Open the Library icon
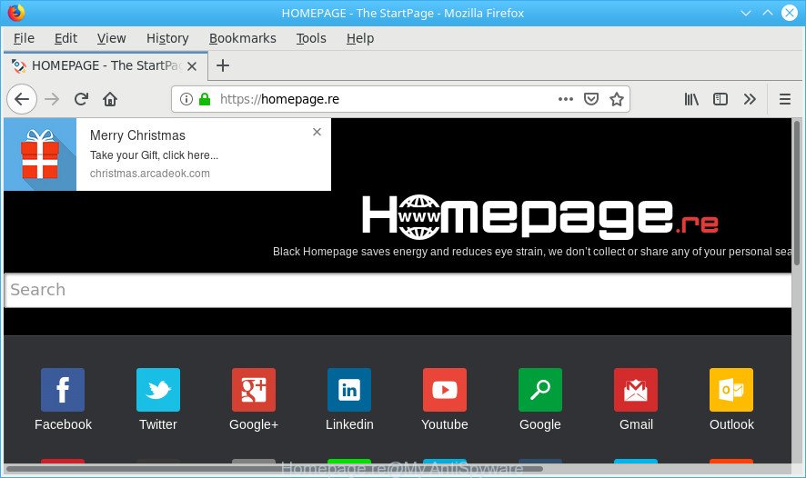 [691, 99]
